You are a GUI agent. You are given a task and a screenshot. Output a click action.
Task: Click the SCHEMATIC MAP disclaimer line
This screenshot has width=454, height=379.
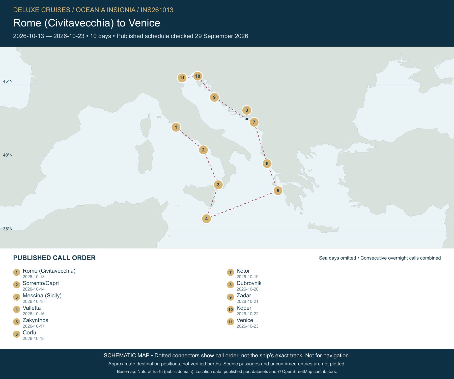pyautogui.click(x=227, y=356)
